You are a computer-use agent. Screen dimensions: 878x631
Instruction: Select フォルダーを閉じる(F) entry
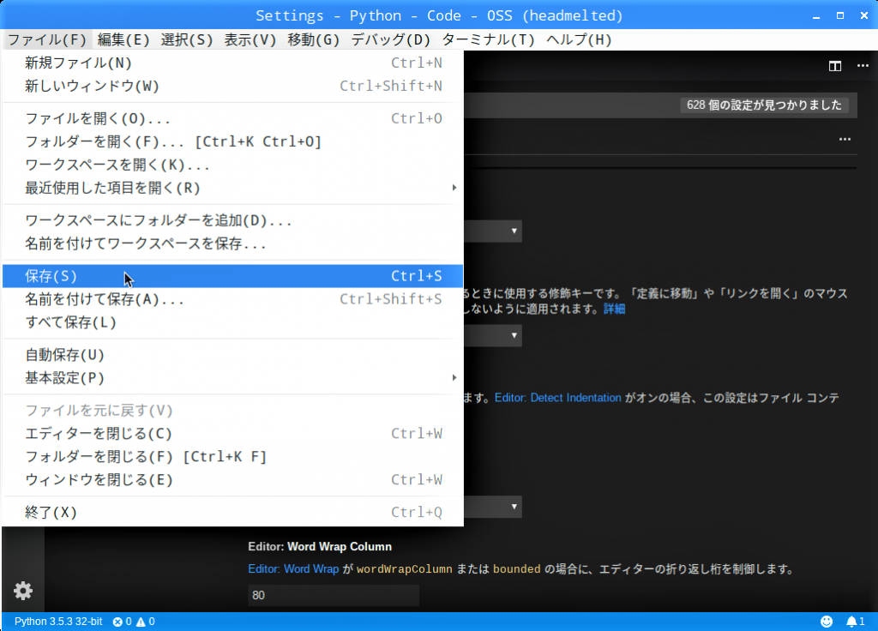point(233,456)
